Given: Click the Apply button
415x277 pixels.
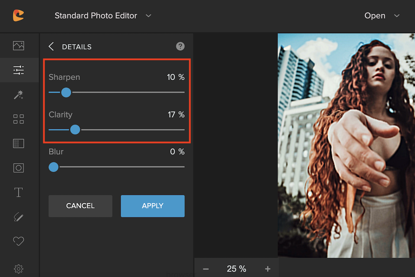Looking at the screenshot, I should coord(153,206).
